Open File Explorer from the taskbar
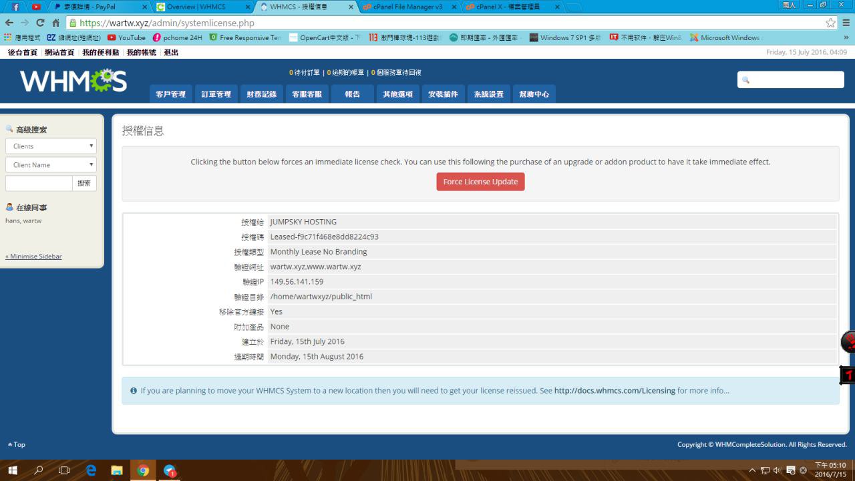Screen dimensions: 855x481 [117, 470]
